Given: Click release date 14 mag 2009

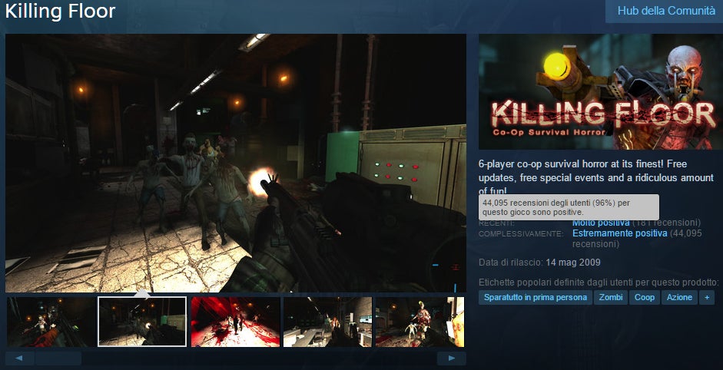Looking at the screenshot, I should 572,263.
